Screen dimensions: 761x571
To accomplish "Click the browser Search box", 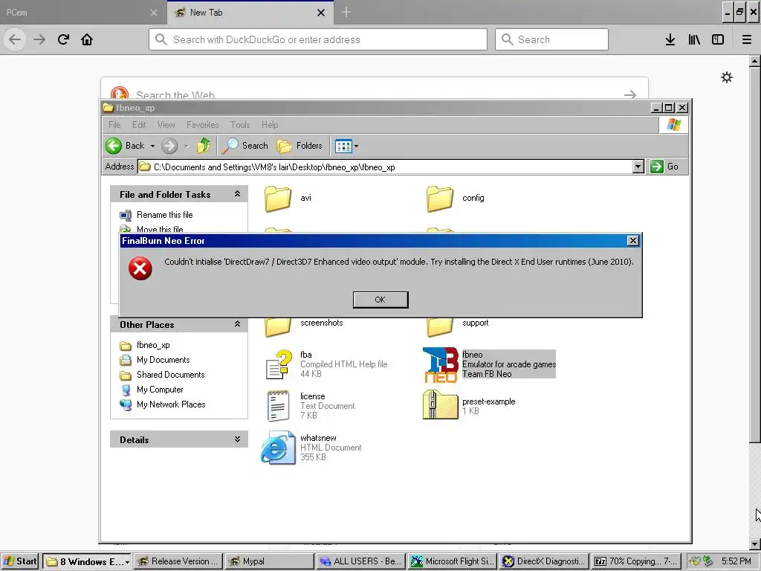I will 552,39.
